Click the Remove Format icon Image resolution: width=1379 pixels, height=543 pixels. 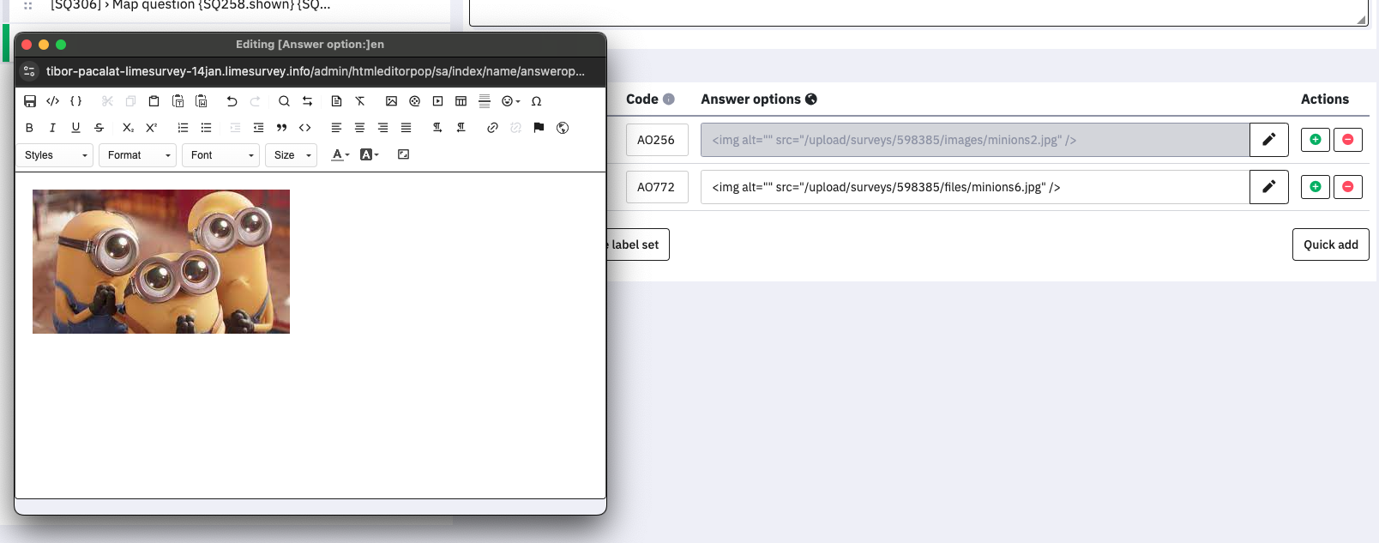pos(360,101)
